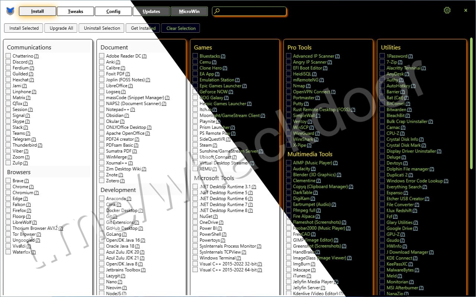Enable the Notepad++ checkbox
The height and width of the screenshot is (297, 476).
click(102, 110)
